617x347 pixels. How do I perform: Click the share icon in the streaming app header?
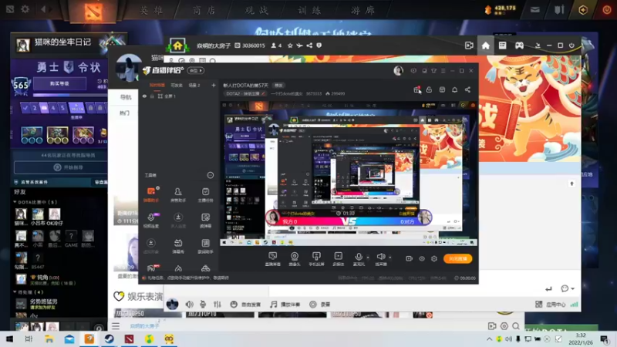point(467,90)
